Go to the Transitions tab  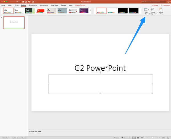click(x=33, y=5)
